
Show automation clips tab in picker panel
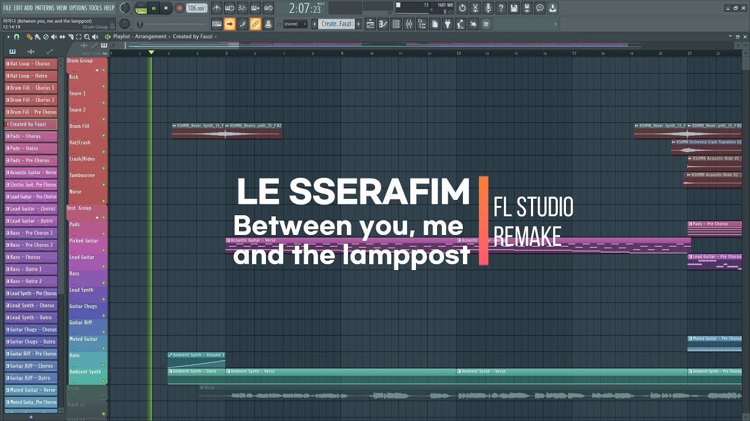click(x=50, y=51)
